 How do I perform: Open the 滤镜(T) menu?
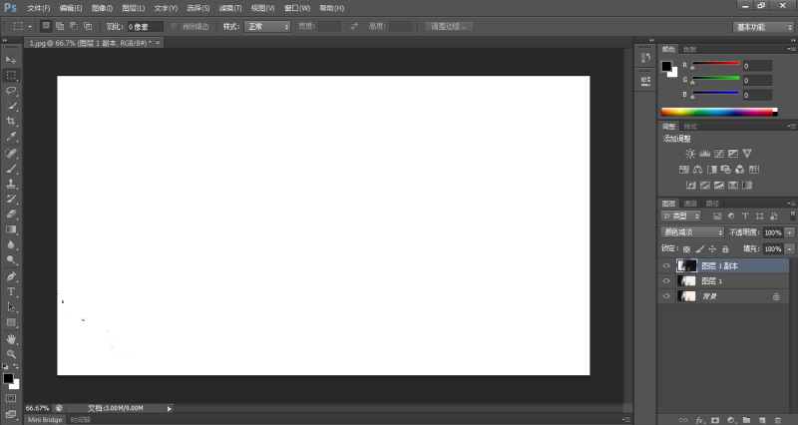coord(230,8)
